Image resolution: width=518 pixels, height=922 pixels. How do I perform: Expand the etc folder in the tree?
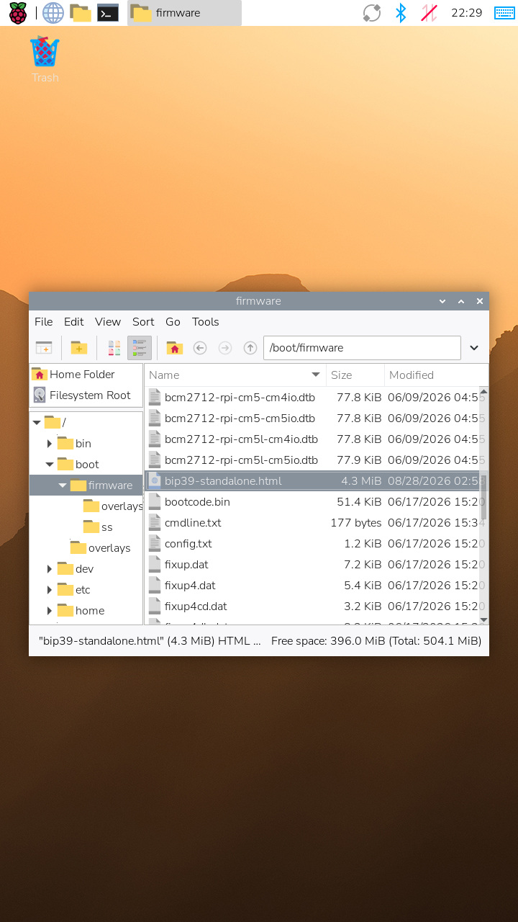[50, 590]
